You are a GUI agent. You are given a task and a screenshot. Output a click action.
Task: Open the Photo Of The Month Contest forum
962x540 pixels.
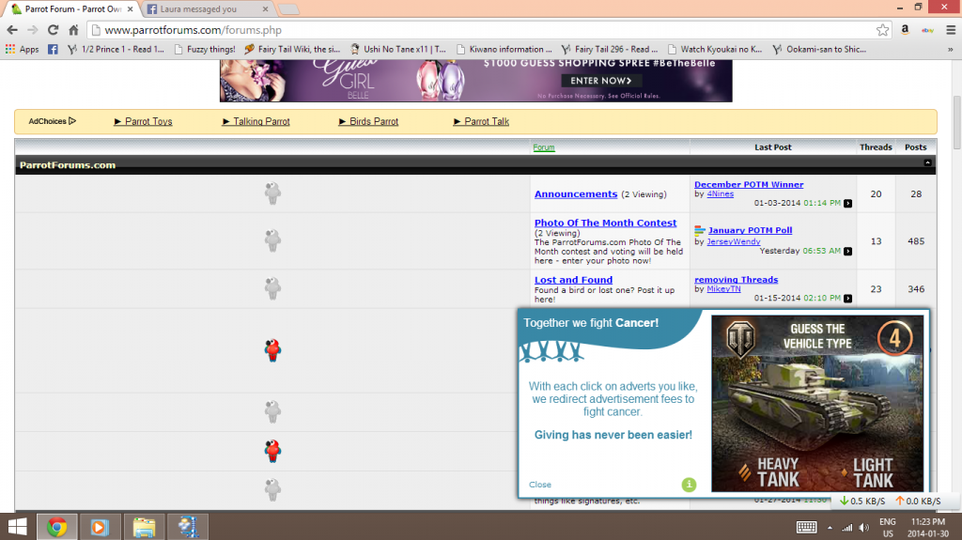coord(606,223)
